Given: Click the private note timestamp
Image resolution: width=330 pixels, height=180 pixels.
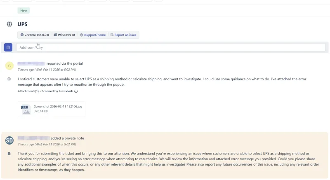Looking at the screenshot, I should click(47, 144).
